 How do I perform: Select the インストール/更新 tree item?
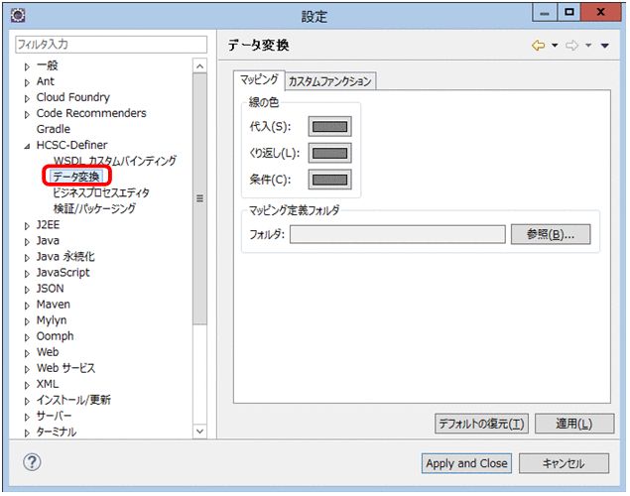tap(73, 400)
